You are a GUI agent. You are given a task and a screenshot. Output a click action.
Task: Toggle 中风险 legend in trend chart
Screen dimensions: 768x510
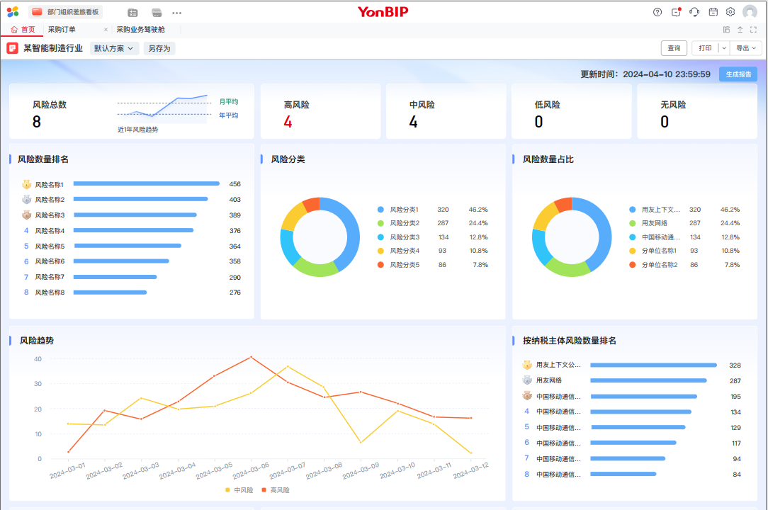click(x=239, y=490)
